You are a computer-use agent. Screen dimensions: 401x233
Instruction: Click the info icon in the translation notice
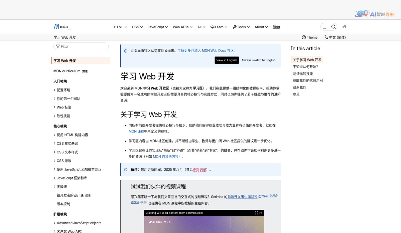[x=125, y=50]
